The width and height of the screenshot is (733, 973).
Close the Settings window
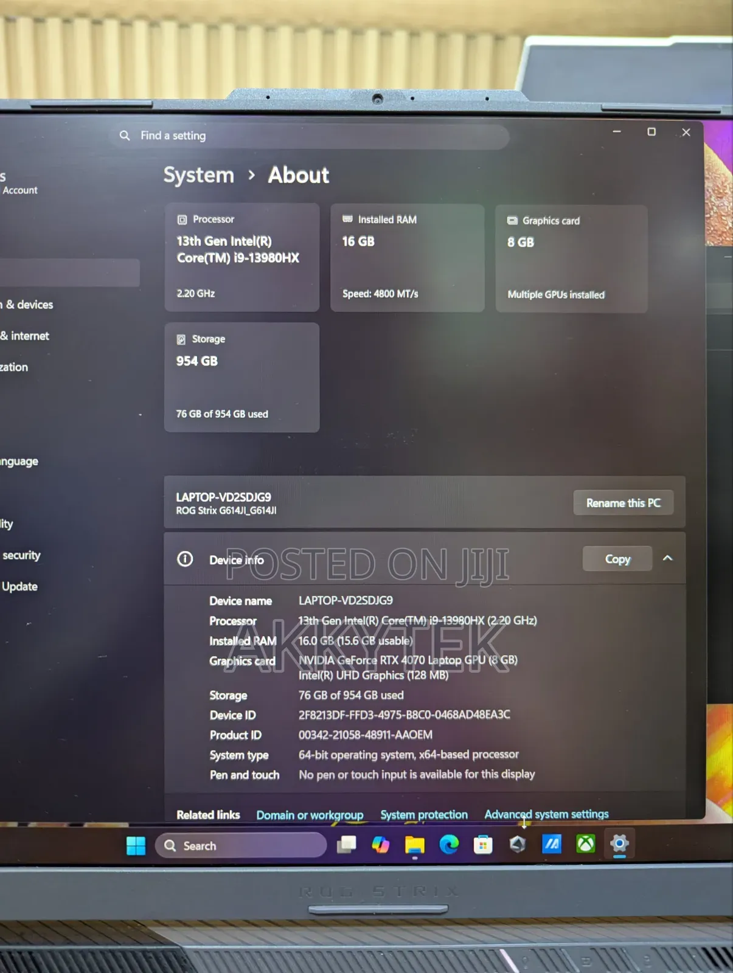pyautogui.click(x=686, y=132)
